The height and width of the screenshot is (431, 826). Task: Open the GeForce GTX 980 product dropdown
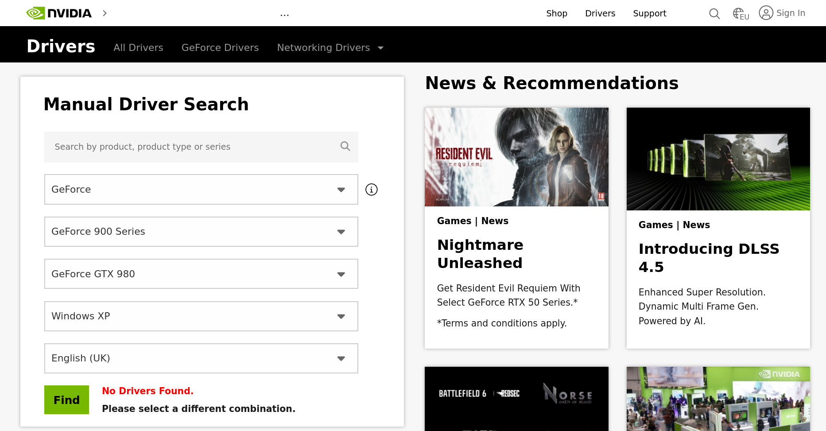point(201,274)
